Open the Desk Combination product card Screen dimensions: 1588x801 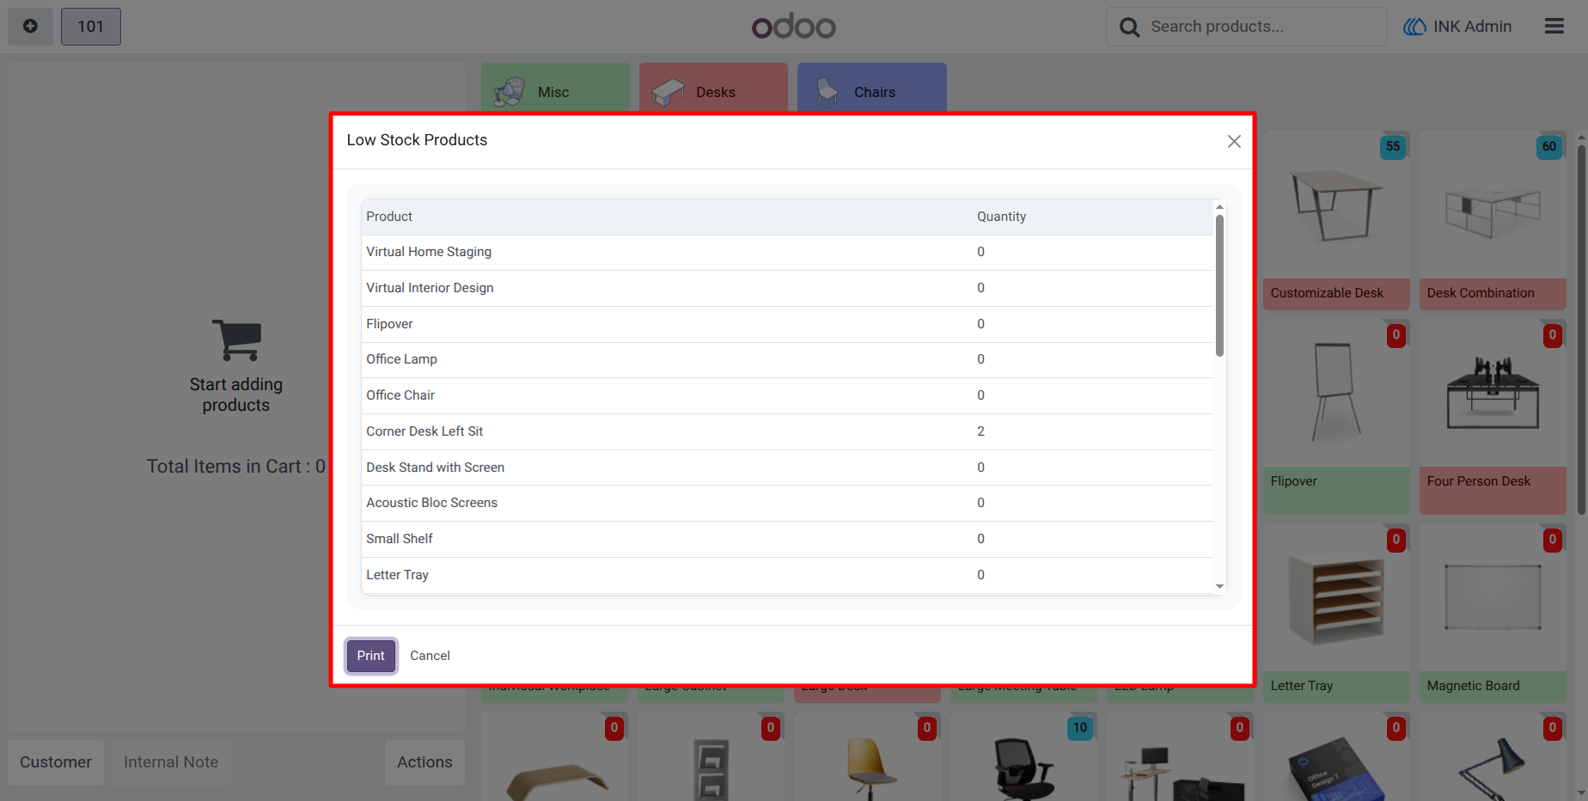click(x=1493, y=220)
